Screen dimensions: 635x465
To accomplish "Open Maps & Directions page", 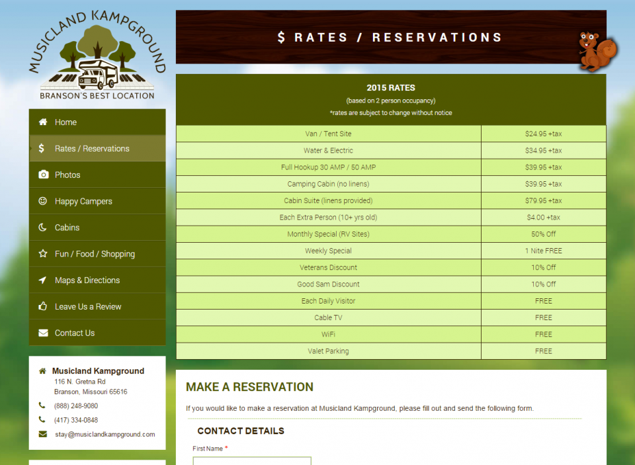I will [97, 280].
